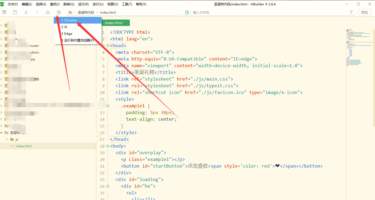Image resolution: width=375 pixels, height=200 pixels.
Task: Collapse the sidebar with the round arrow handle
Action: [98, 137]
